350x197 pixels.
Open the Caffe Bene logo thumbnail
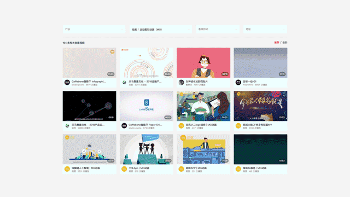tap(147, 106)
